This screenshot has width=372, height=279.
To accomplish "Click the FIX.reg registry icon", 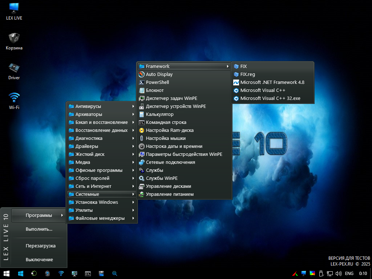I will click(236, 74).
